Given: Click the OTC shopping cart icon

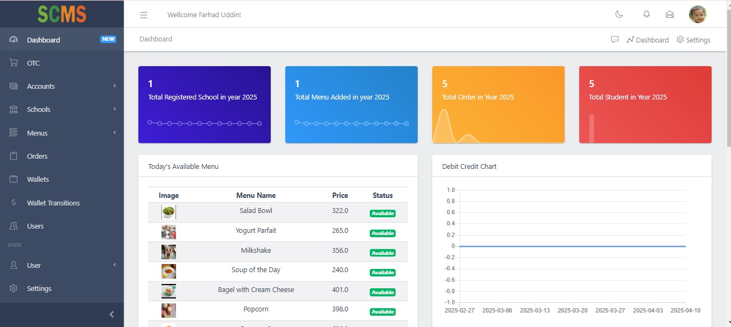Looking at the screenshot, I should point(14,63).
